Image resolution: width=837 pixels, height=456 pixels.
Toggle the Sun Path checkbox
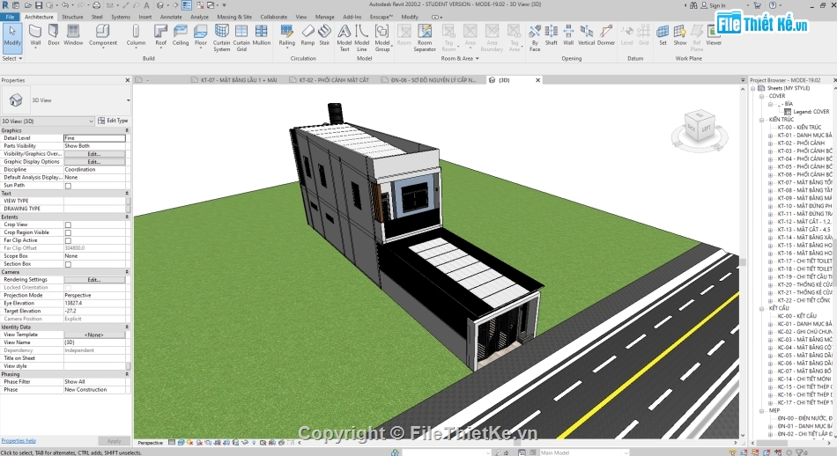tap(68, 186)
